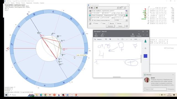
Task: Click 100% zoom value in Paint 3D
Action: click(136, 39)
